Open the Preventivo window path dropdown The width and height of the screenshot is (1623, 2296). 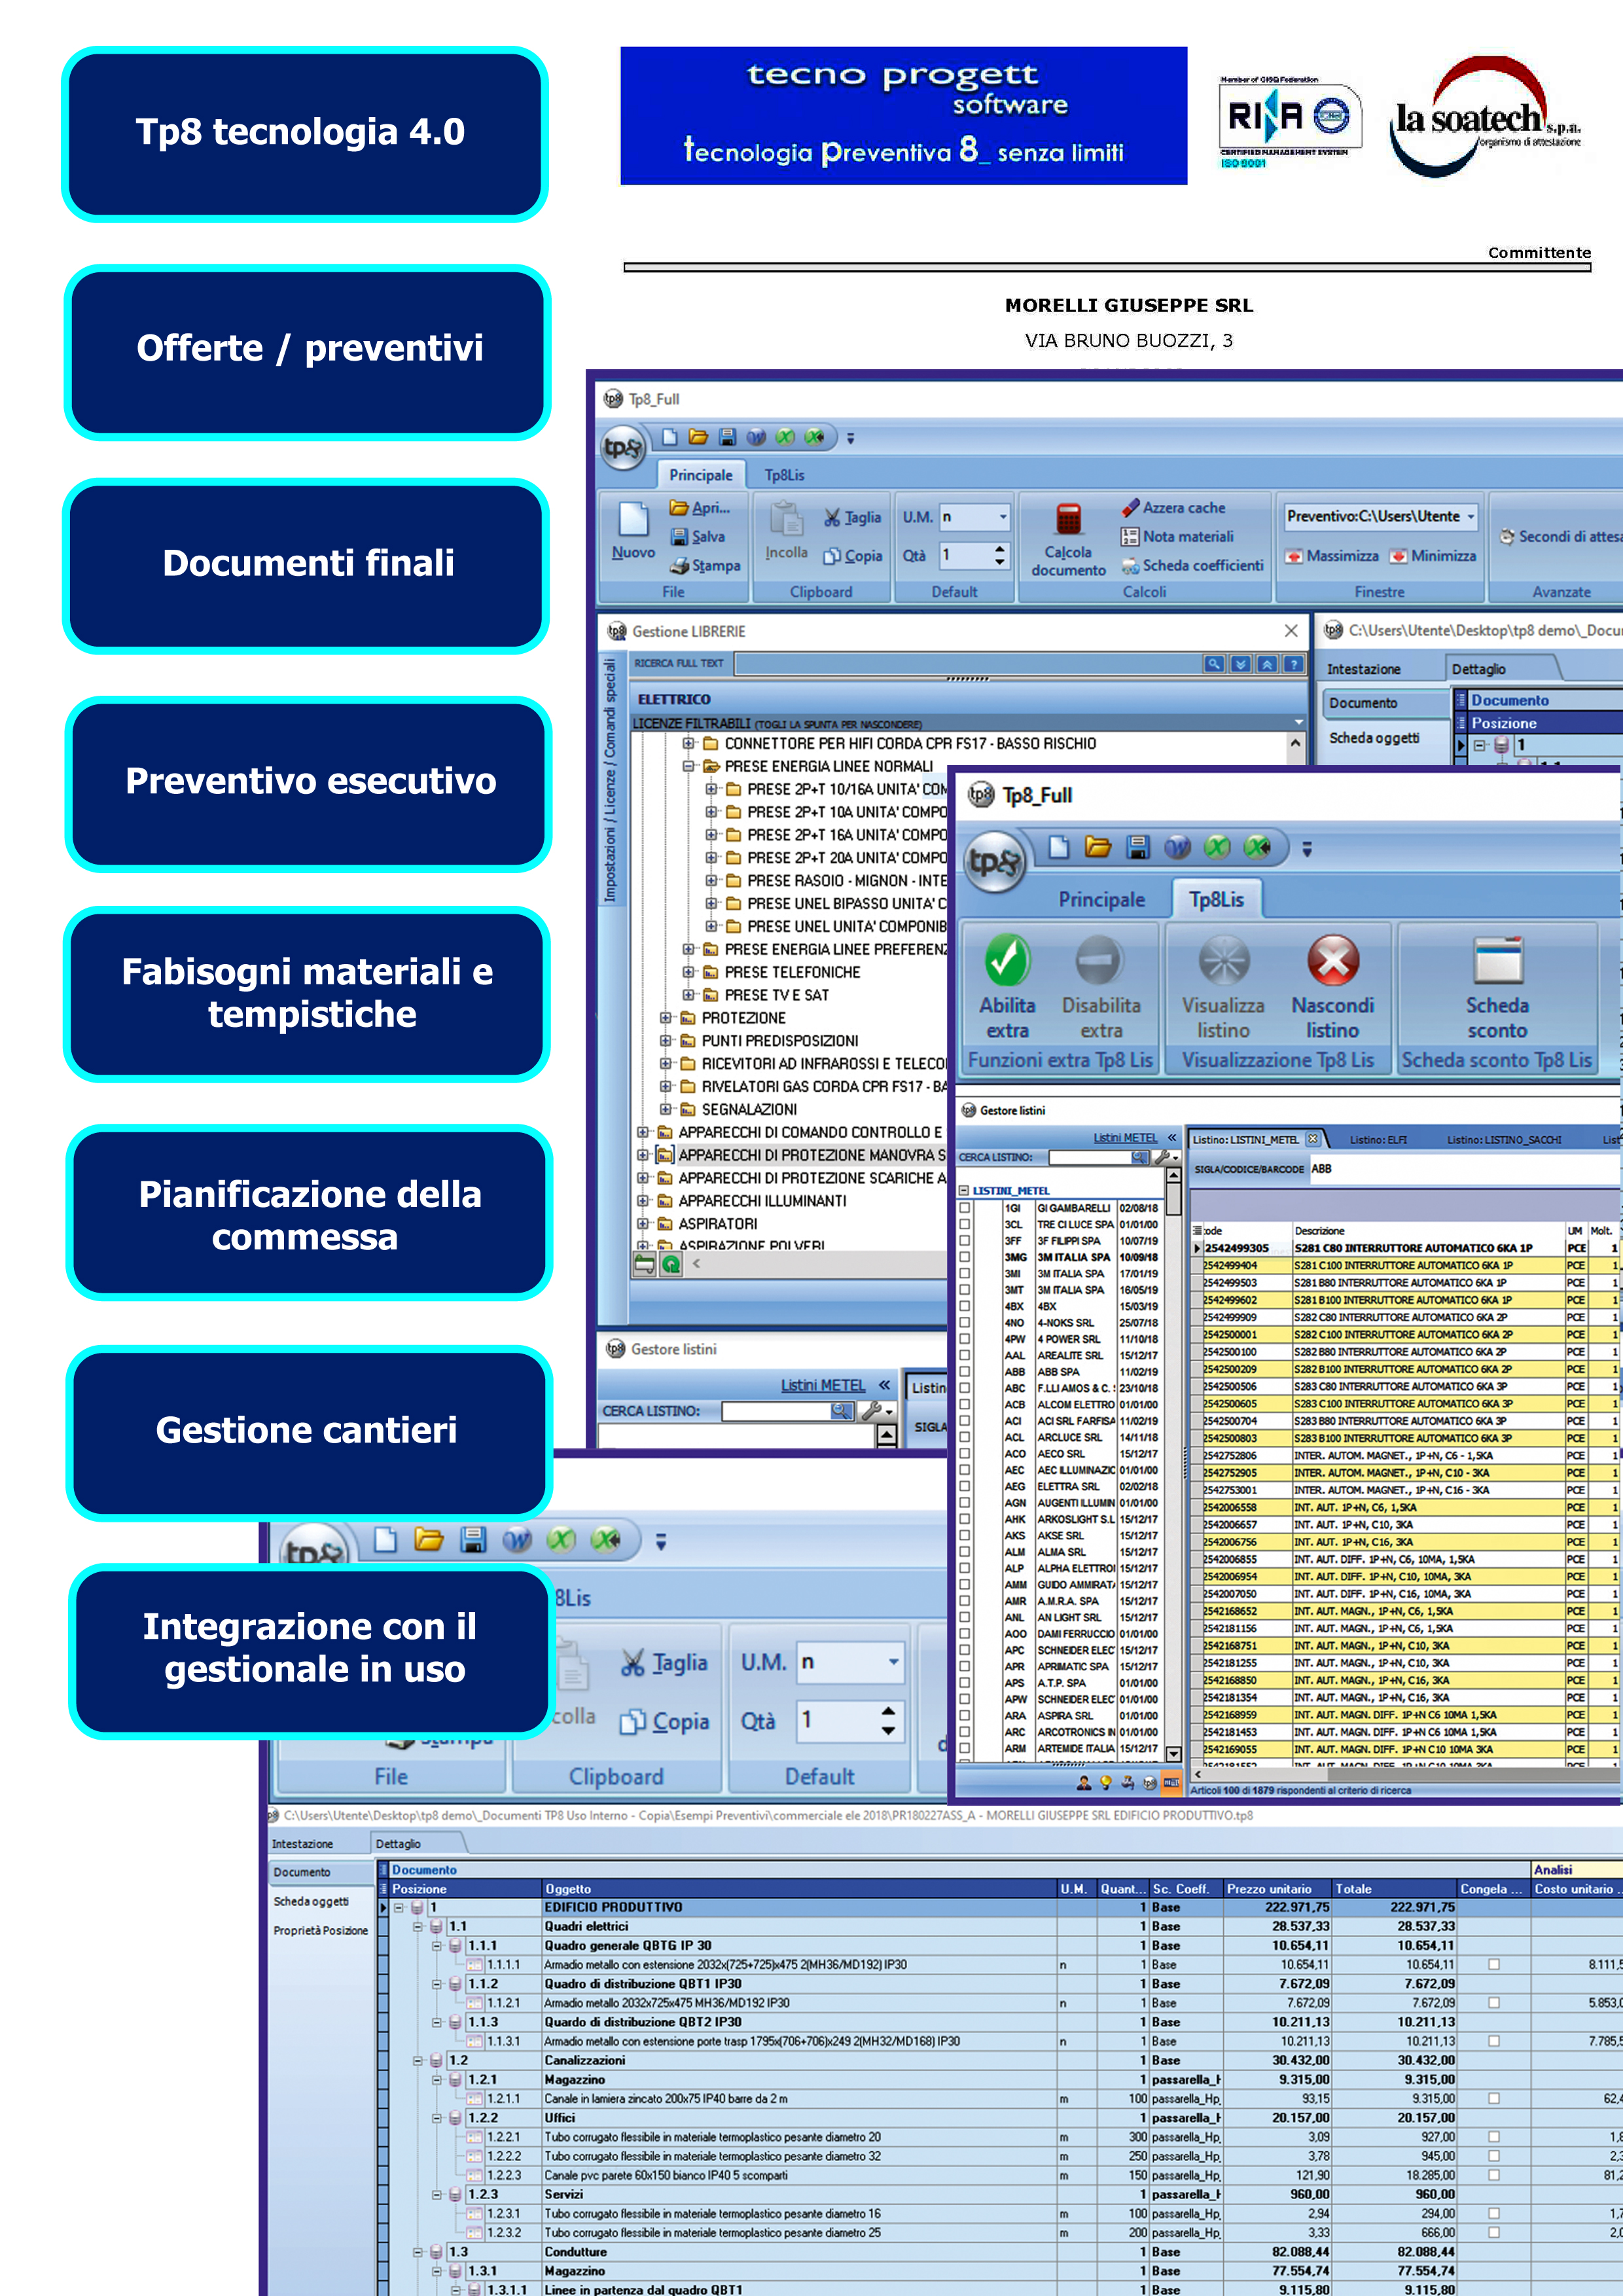click(1471, 517)
